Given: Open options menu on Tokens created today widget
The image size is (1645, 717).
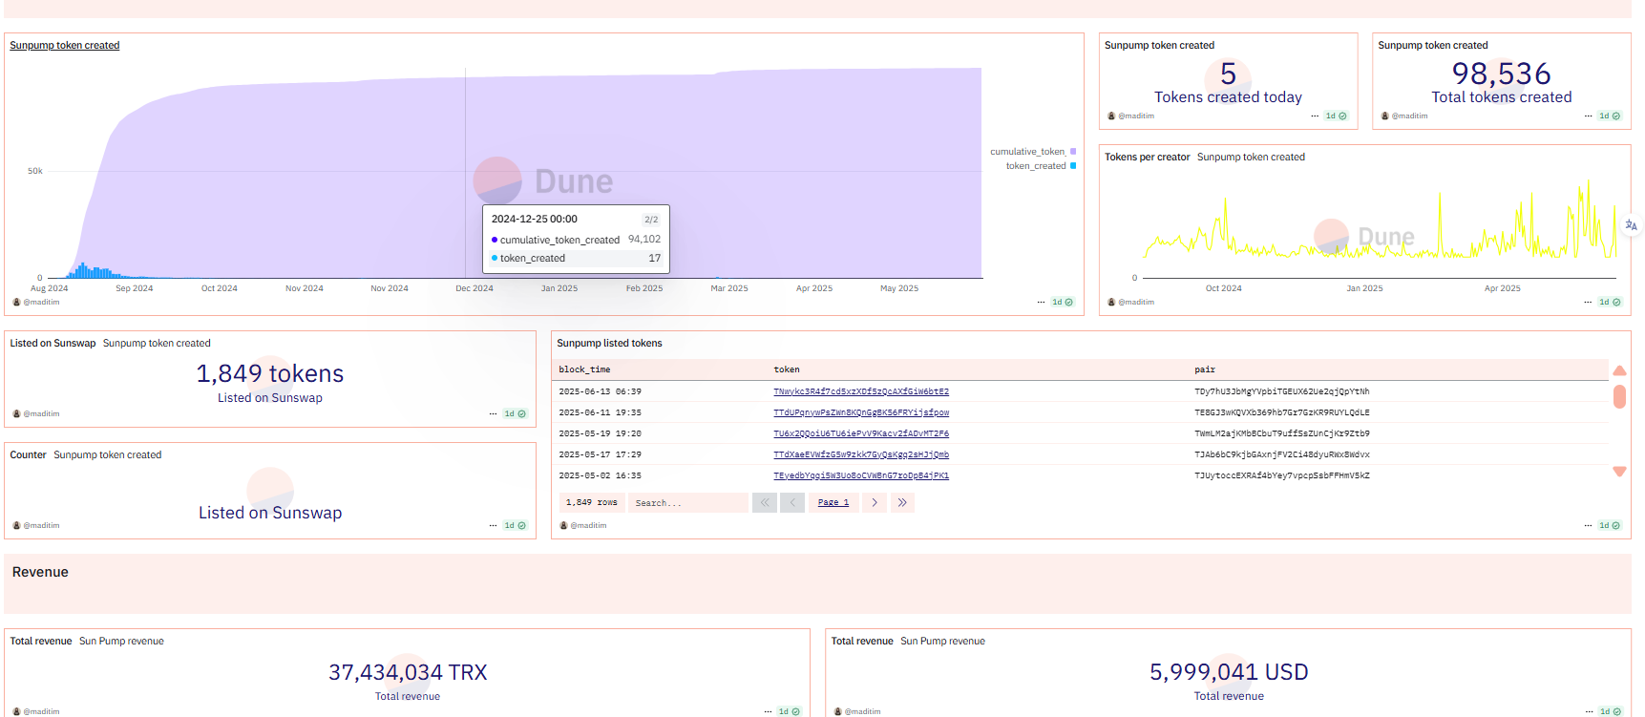Looking at the screenshot, I should click(1315, 116).
